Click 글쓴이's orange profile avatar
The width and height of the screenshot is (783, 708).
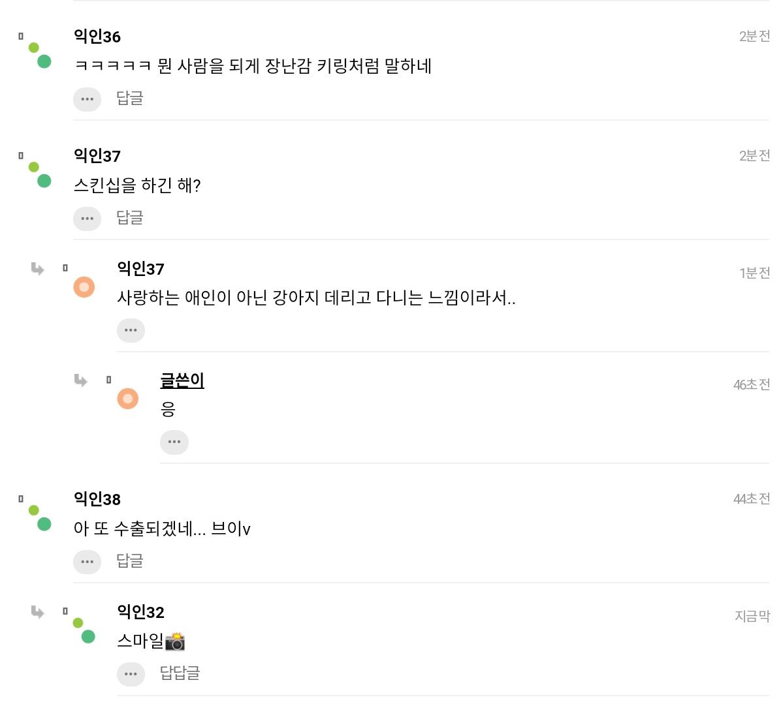127,398
